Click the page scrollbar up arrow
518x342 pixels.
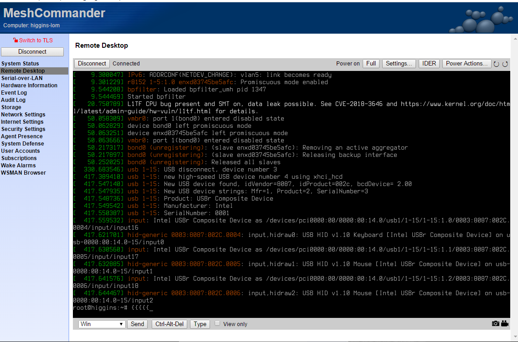[x=515, y=39]
